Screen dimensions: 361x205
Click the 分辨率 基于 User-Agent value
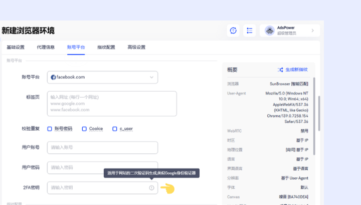tap(294, 178)
